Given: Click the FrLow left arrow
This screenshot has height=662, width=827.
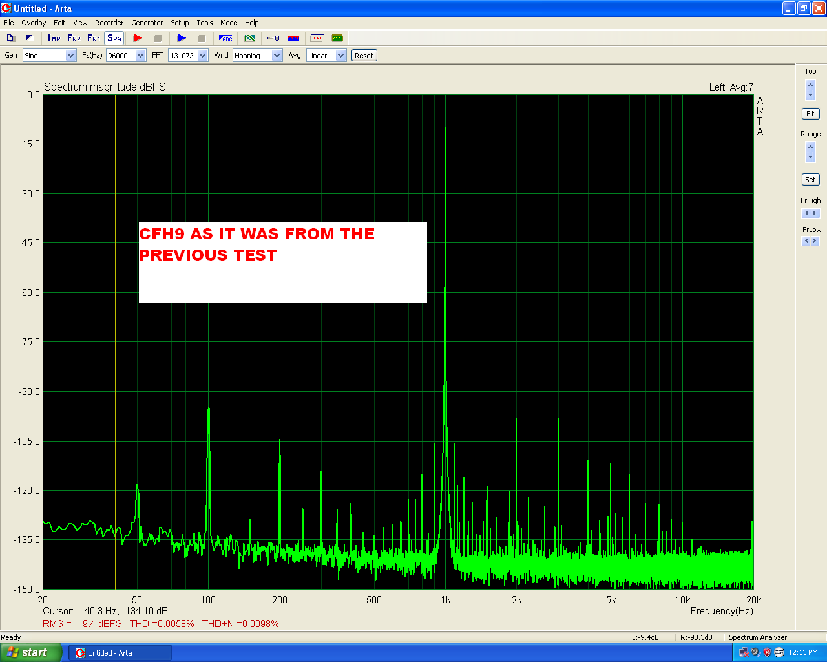Looking at the screenshot, I should point(806,241).
